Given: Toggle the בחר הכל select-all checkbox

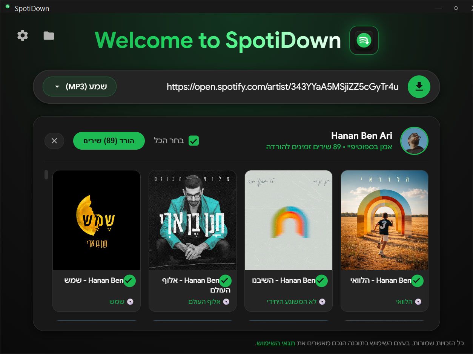Looking at the screenshot, I should 193,141.
